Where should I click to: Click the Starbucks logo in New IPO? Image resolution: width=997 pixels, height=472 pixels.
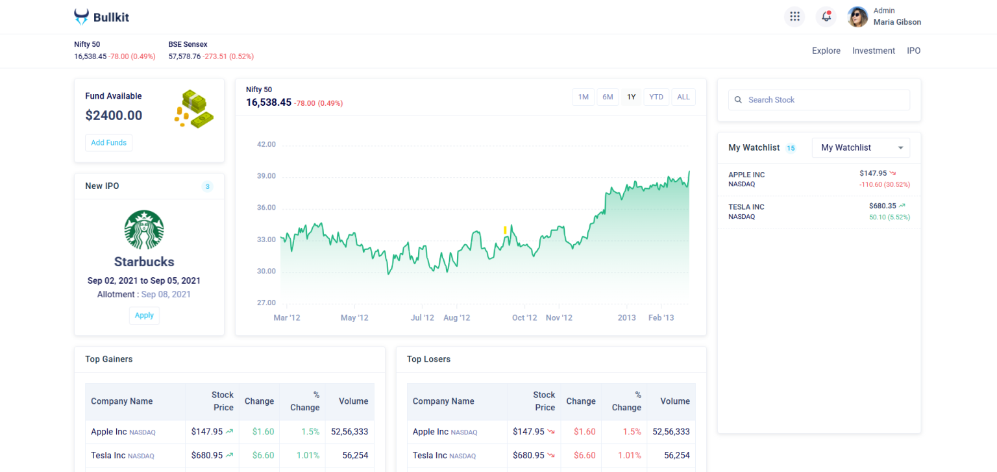(x=143, y=230)
